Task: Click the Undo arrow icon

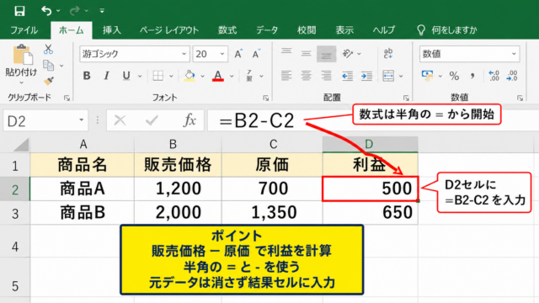Action: click(46, 11)
